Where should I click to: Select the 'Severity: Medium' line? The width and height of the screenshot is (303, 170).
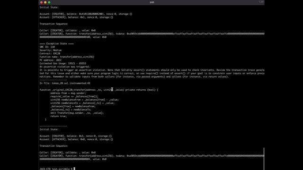(x=51, y=50)
